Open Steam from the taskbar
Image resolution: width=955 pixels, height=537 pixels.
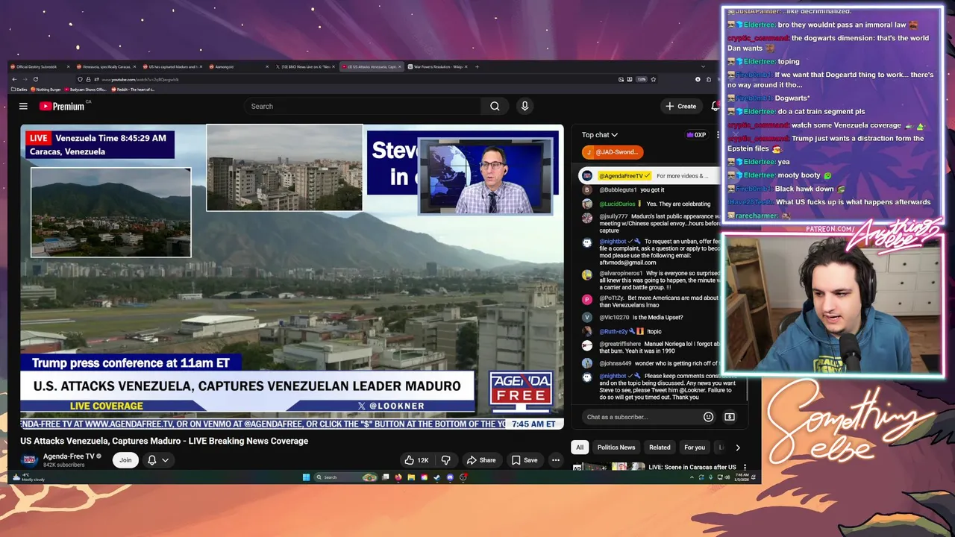tap(436, 477)
